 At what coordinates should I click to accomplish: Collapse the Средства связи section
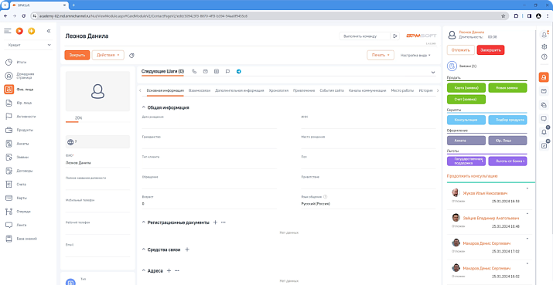pyautogui.click(x=144, y=249)
